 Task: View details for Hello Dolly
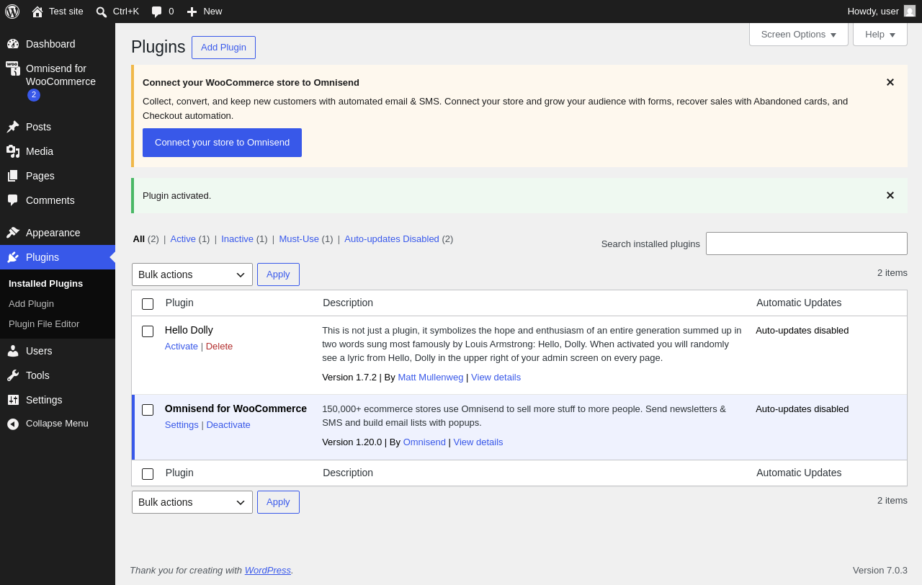pyautogui.click(x=496, y=377)
